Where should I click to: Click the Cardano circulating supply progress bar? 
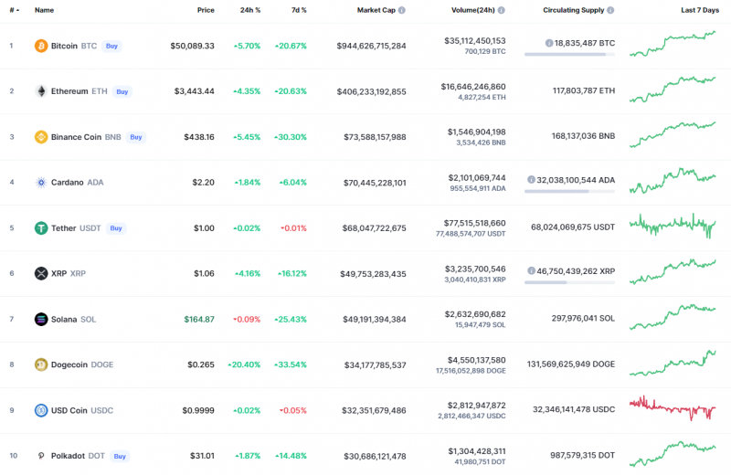tap(569, 191)
